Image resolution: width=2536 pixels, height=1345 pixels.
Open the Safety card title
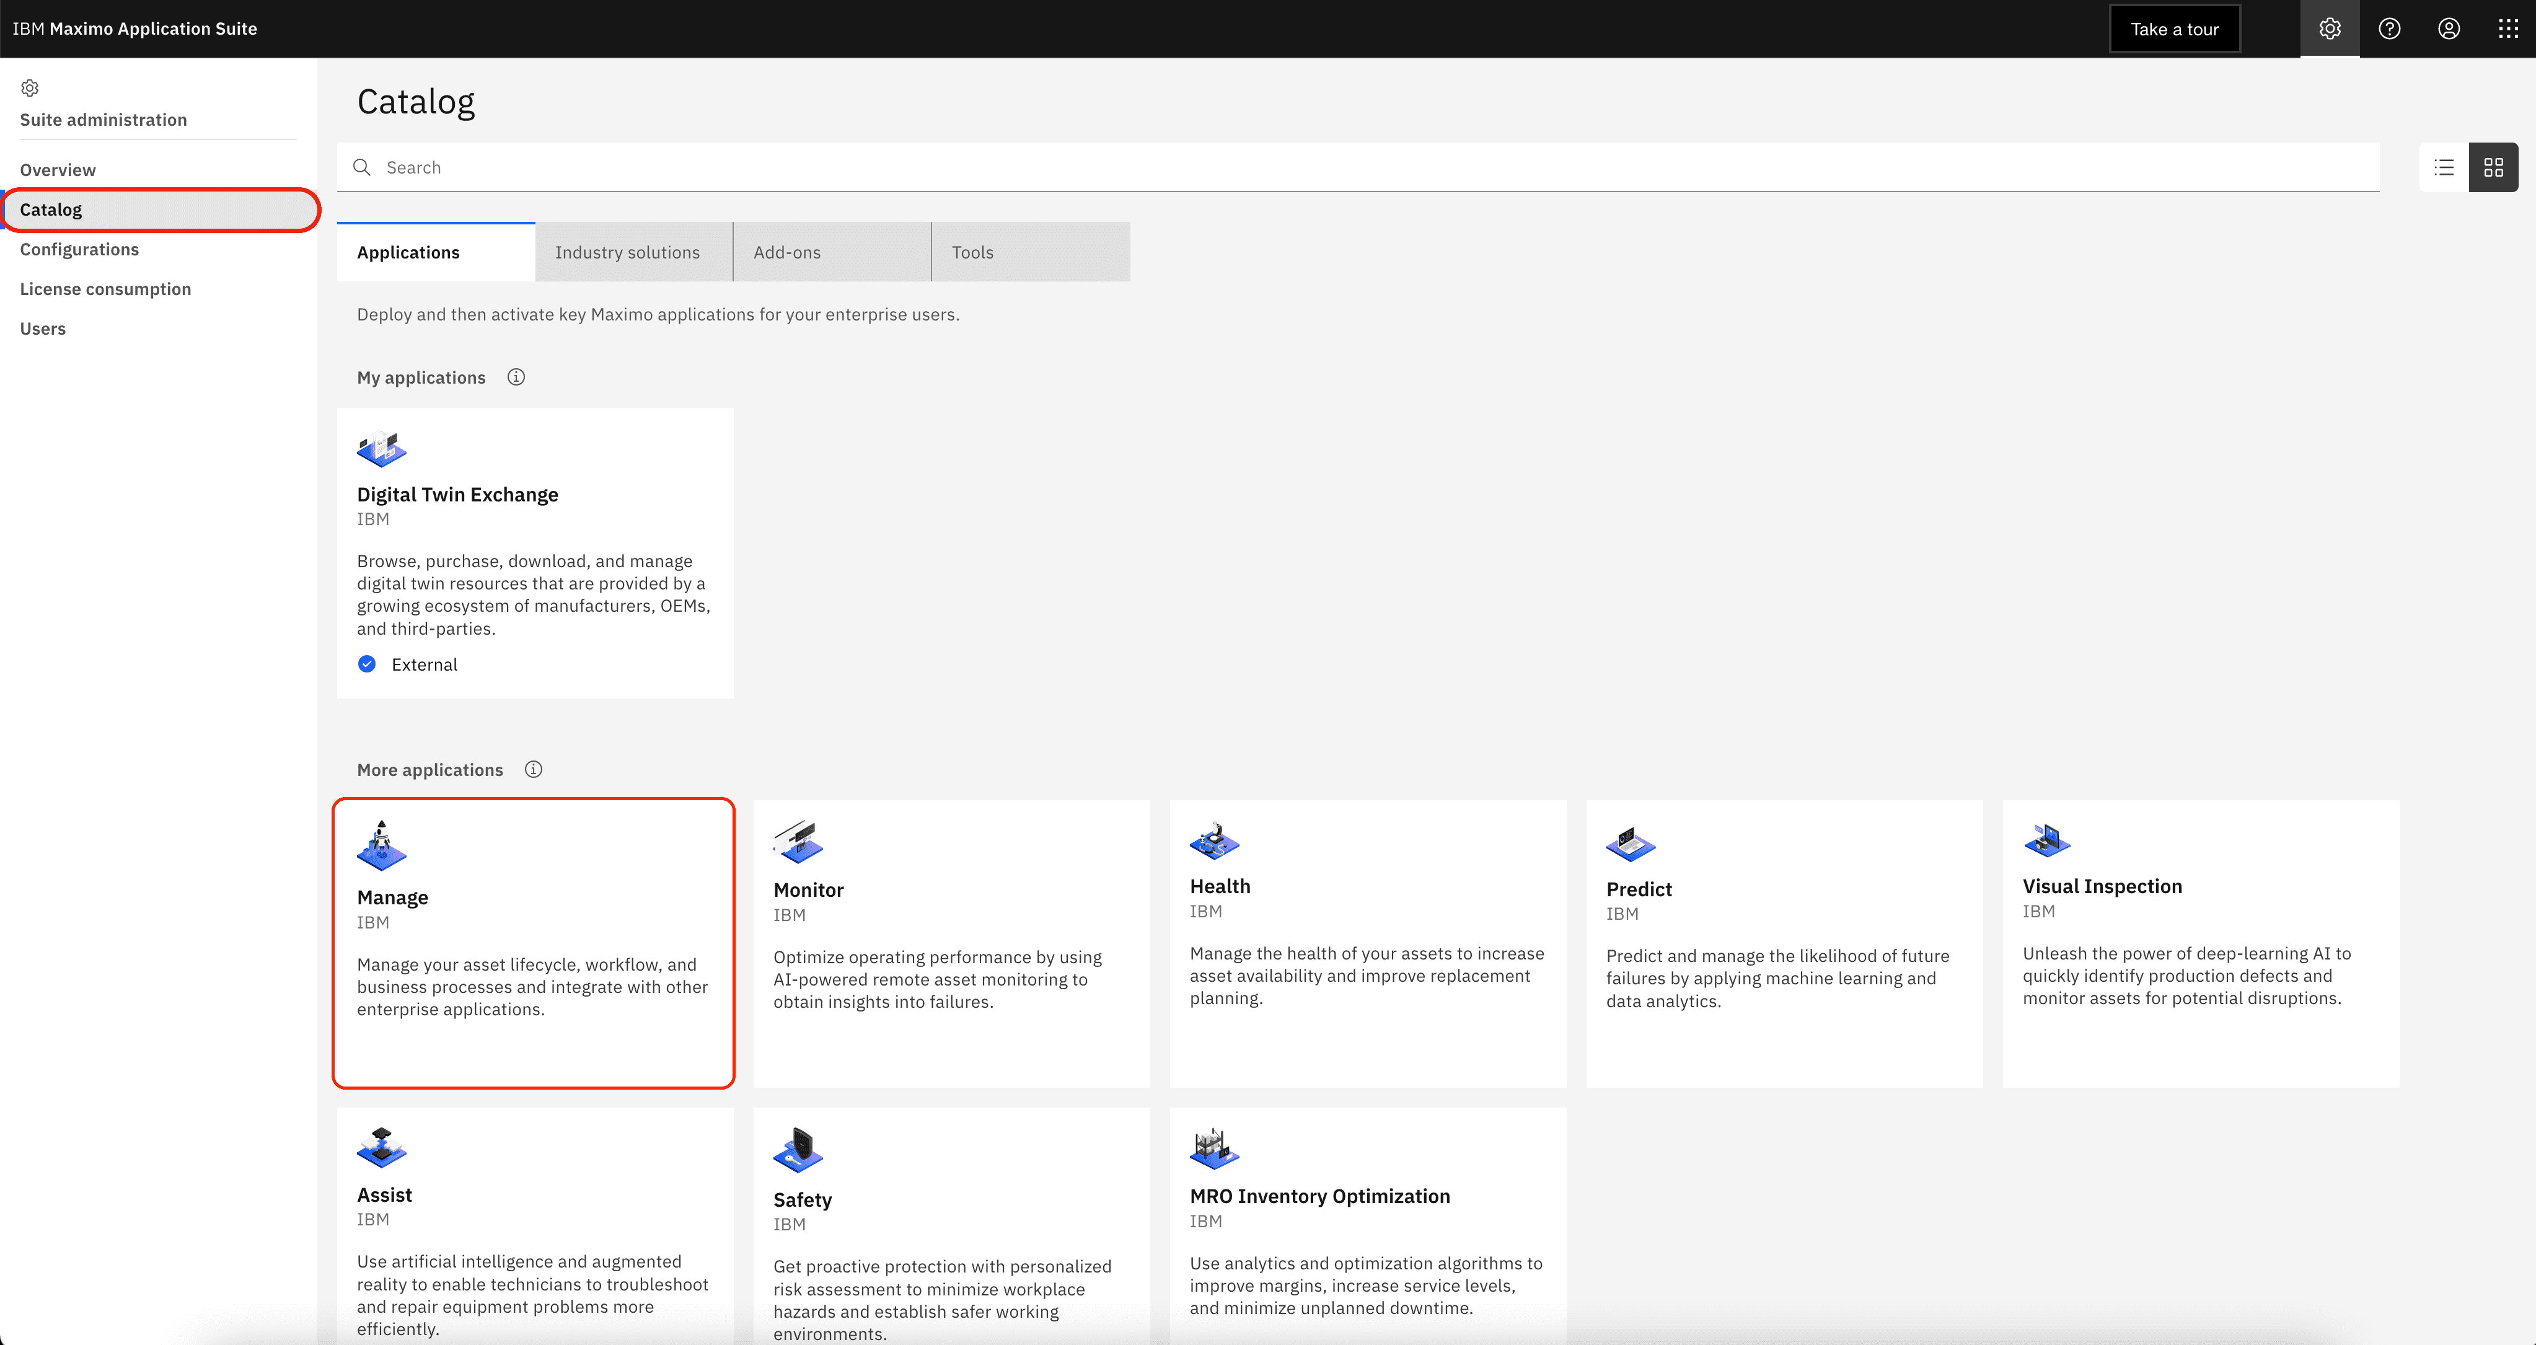[803, 1199]
